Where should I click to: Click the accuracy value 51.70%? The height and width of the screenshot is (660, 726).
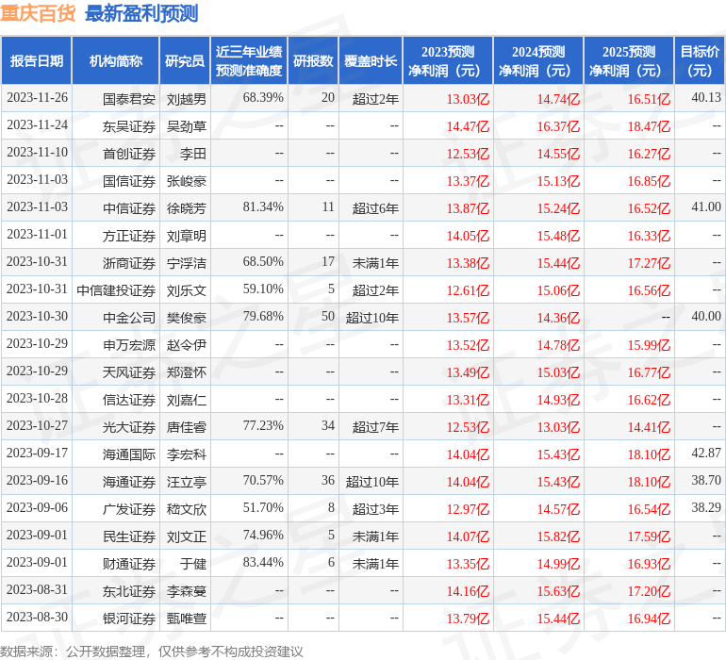[263, 507]
